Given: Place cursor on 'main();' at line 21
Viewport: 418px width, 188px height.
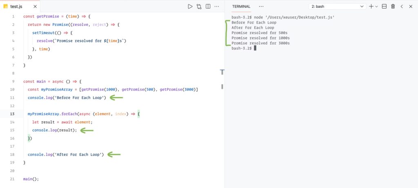Looking at the screenshot, I should tap(31, 179).
